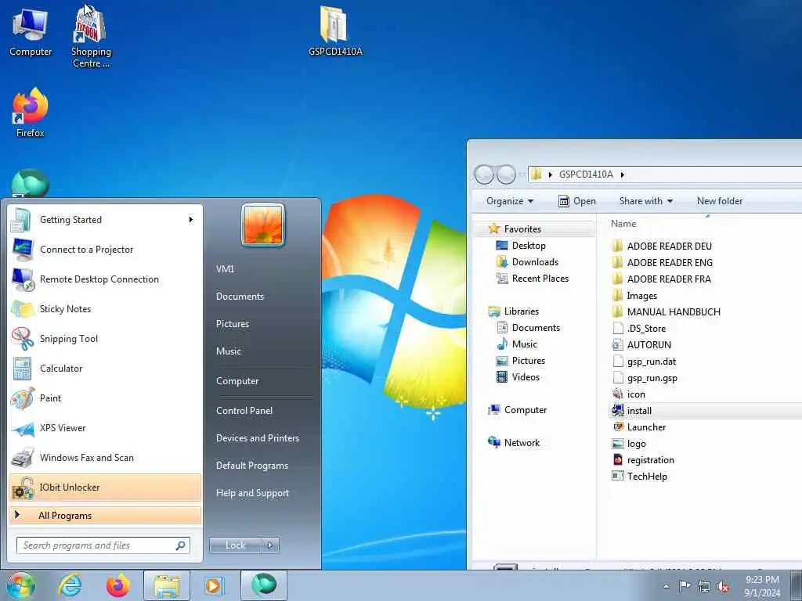
Task: Launch Remote Desktop Connection
Action: 105,279
